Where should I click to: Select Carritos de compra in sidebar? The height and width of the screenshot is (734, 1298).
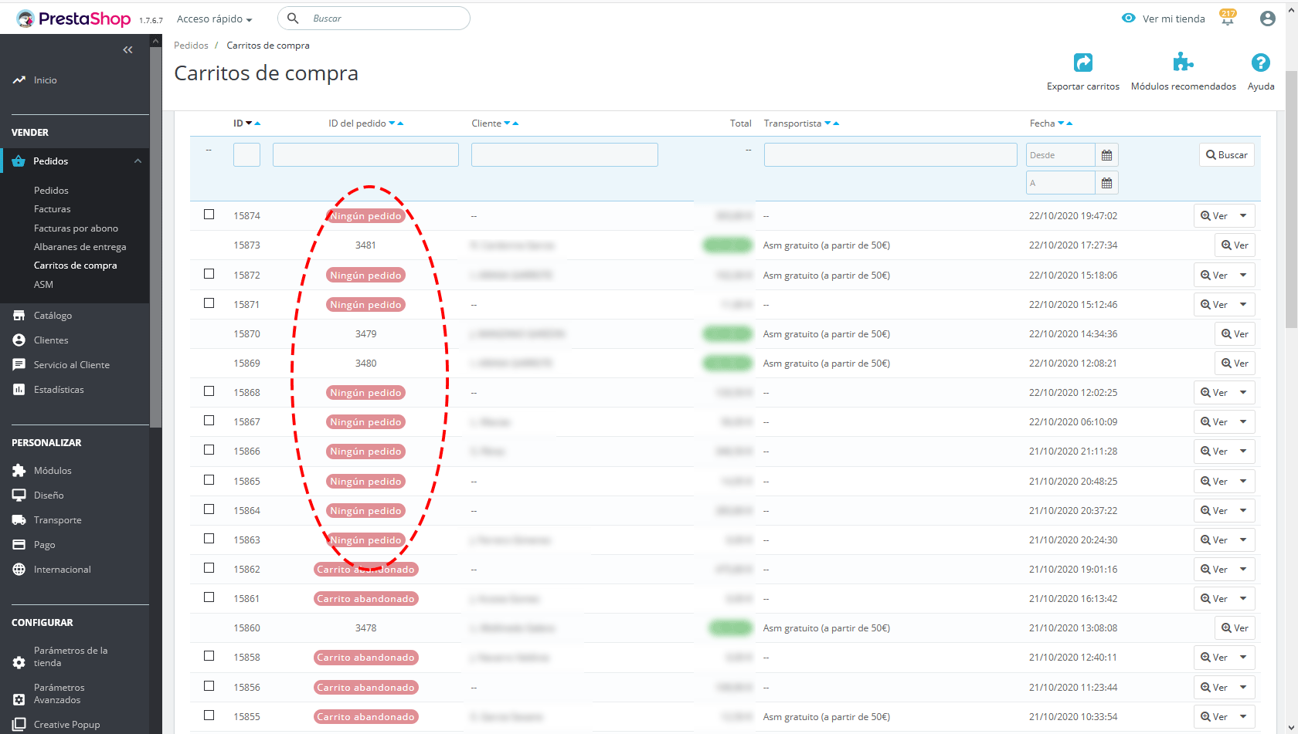(75, 266)
